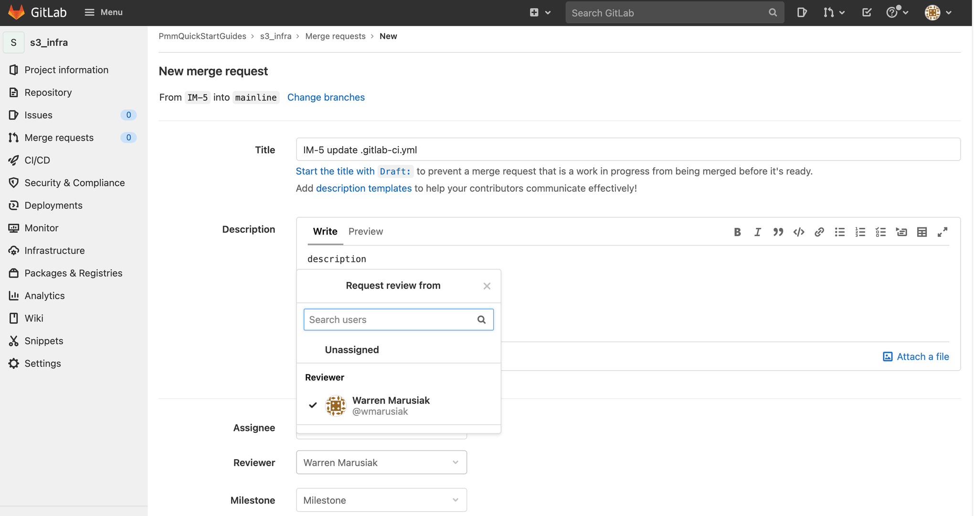Click the bold formatting icon
Viewport: 974px width, 516px height.
(x=737, y=231)
